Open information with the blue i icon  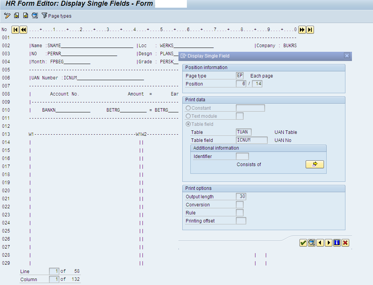pos(337,242)
